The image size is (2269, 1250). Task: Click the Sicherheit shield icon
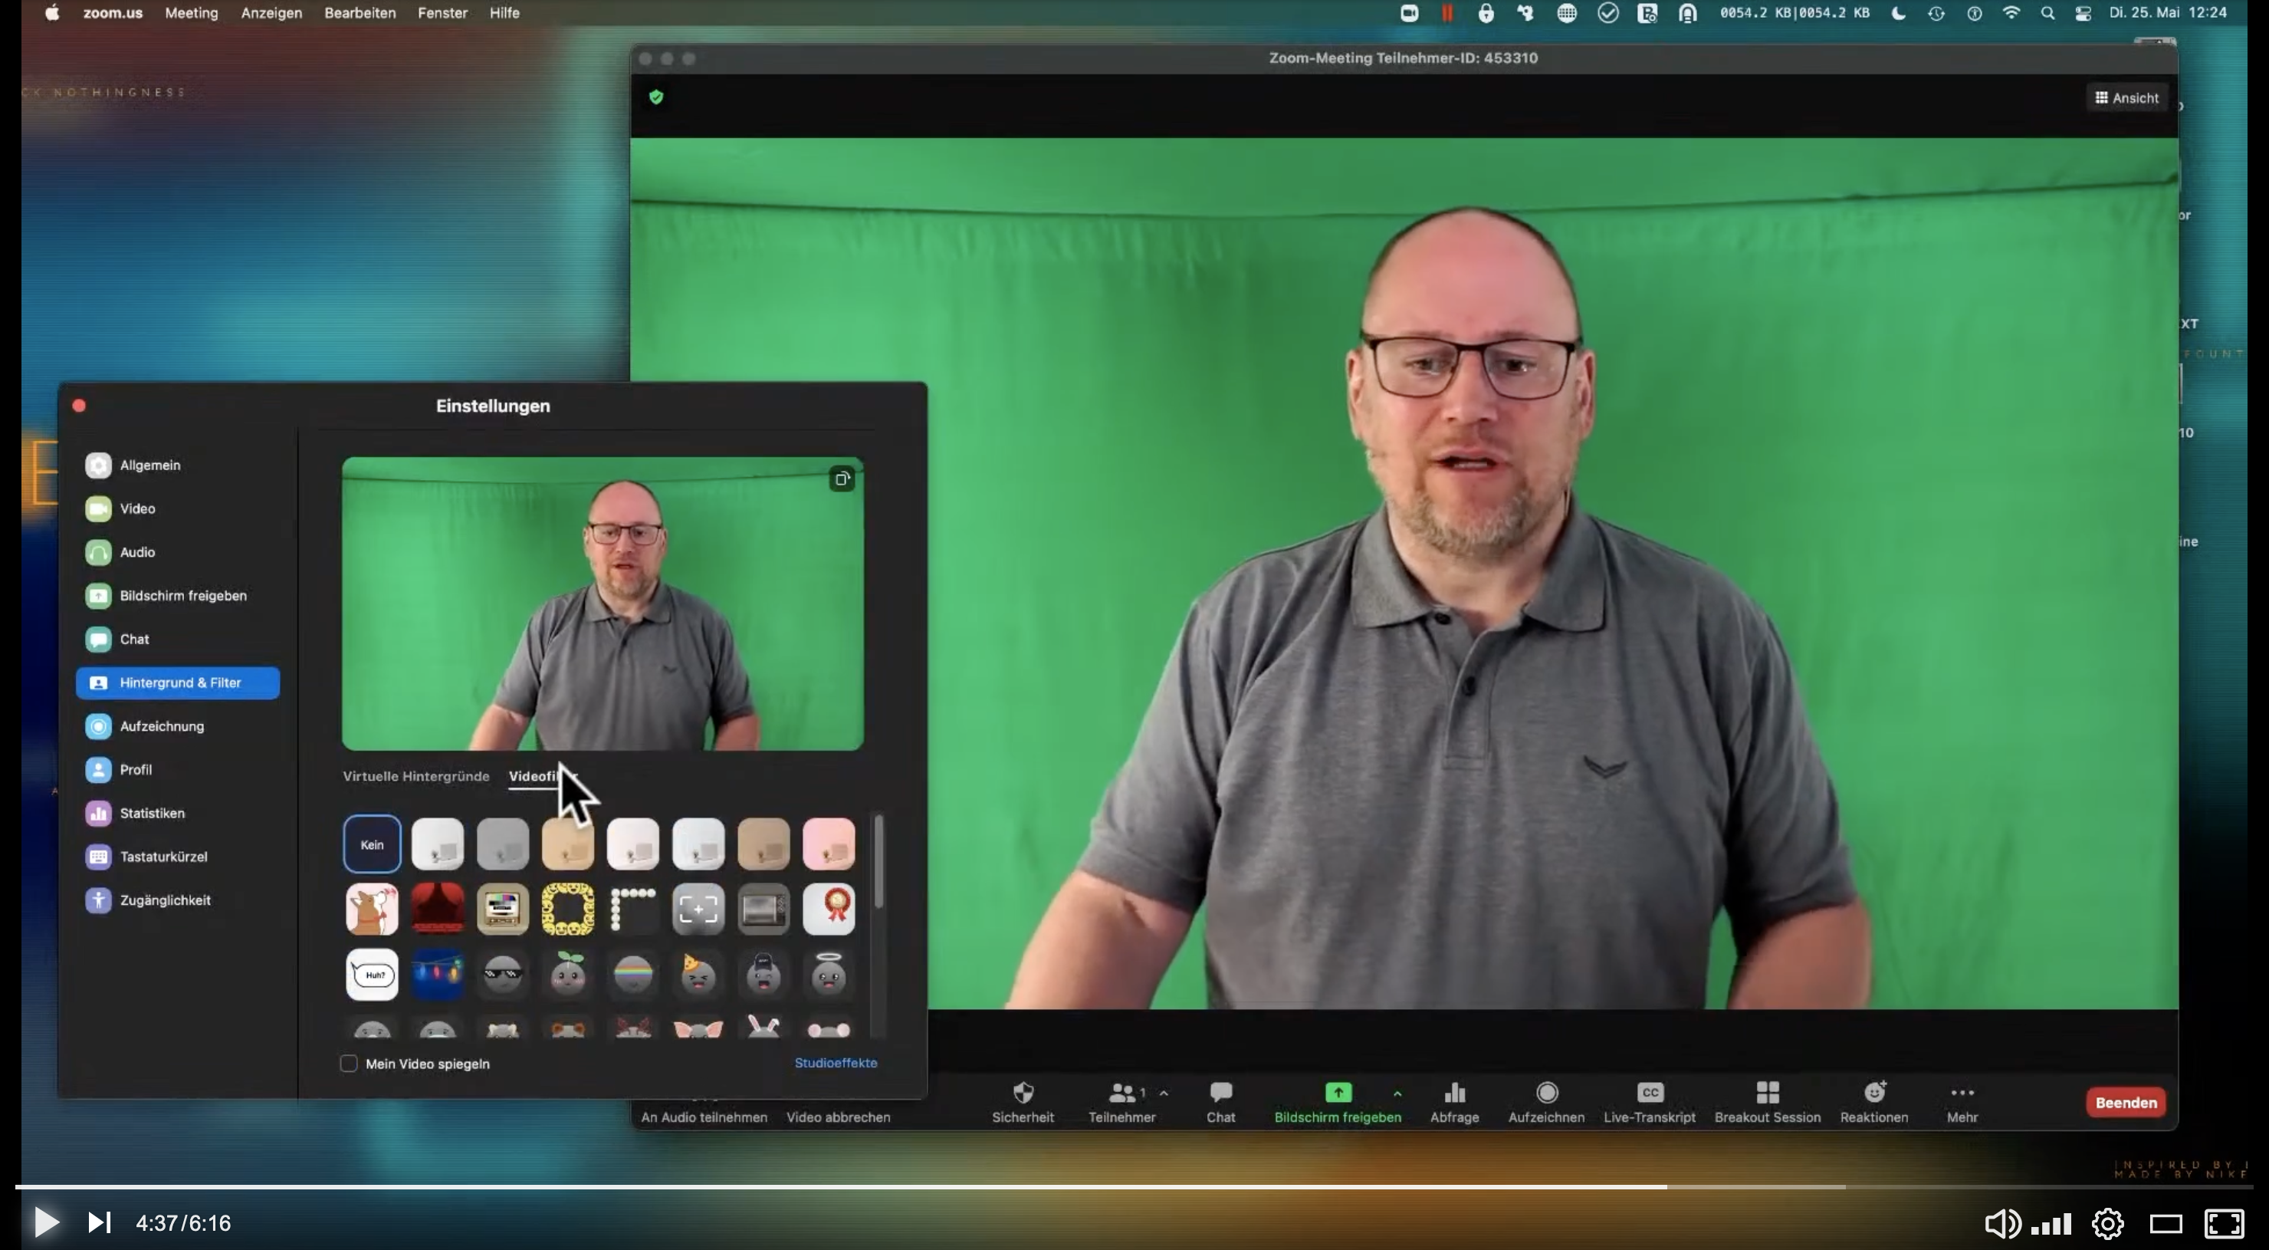pos(1023,1094)
